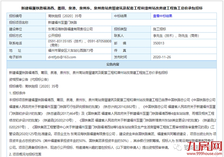Click project name 新建福州至厦门铁路

tap(62, 23)
